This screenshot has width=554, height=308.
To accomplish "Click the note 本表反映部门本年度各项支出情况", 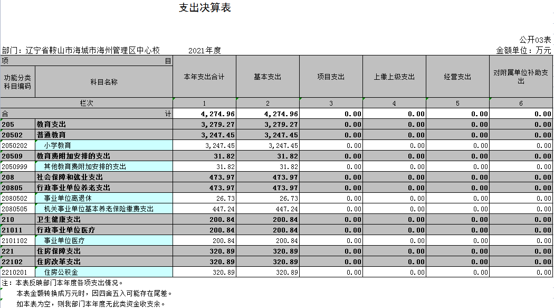I will click(69, 283).
